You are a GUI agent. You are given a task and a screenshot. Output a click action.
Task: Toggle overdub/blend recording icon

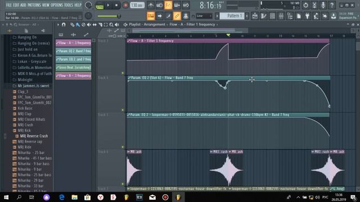(x=177, y=5)
